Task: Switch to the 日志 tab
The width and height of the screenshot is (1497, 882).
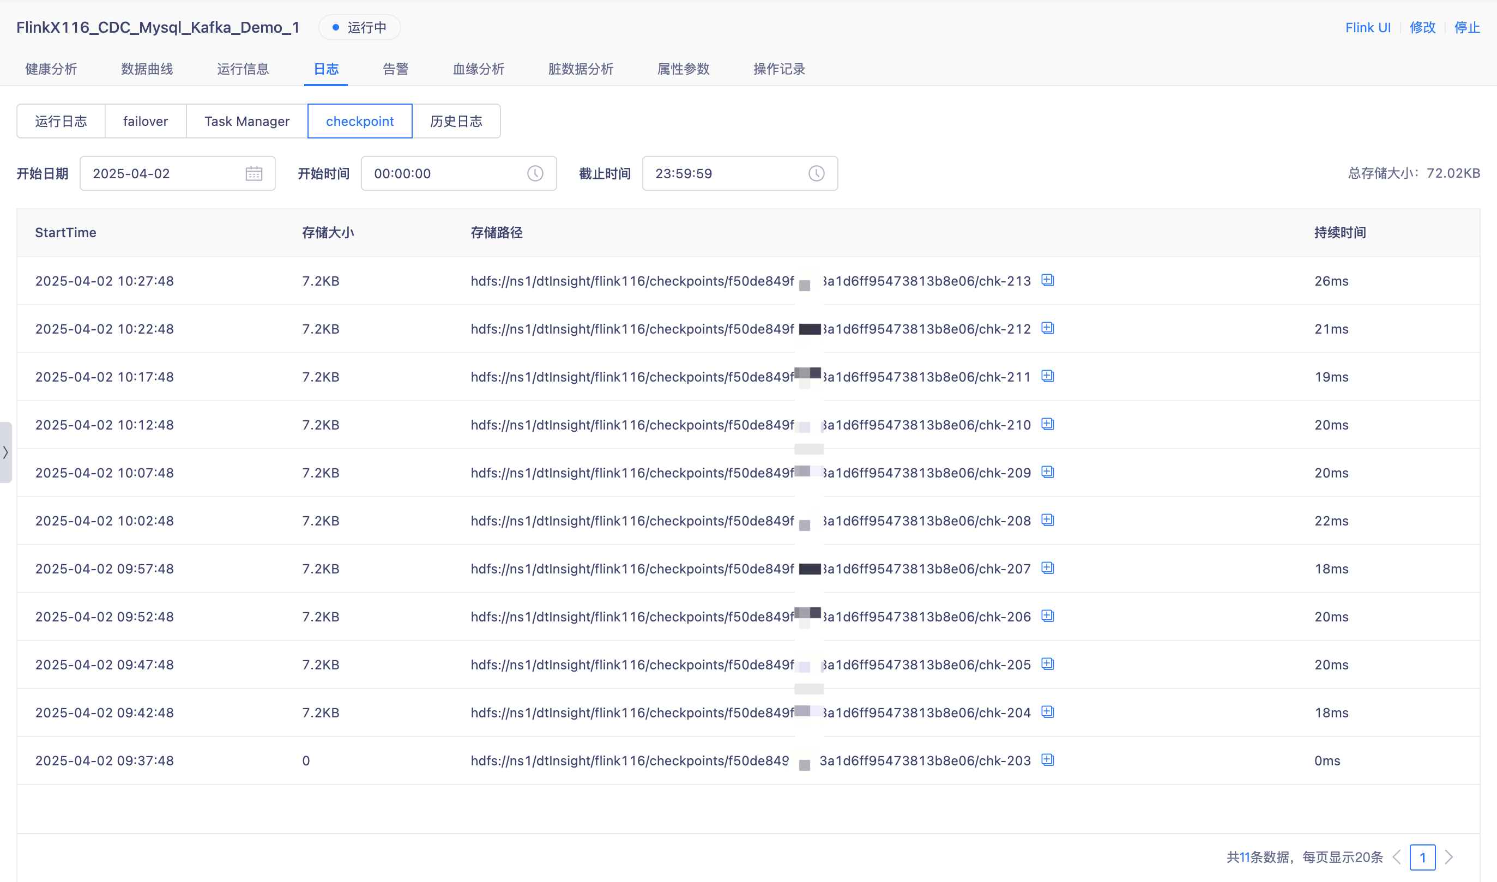Action: click(326, 69)
